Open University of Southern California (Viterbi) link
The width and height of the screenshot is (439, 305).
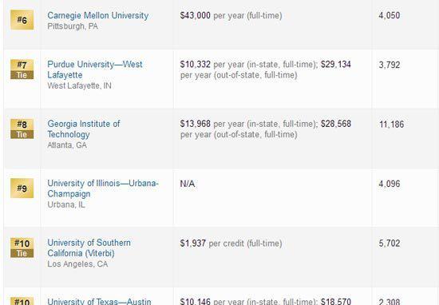point(89,248)
